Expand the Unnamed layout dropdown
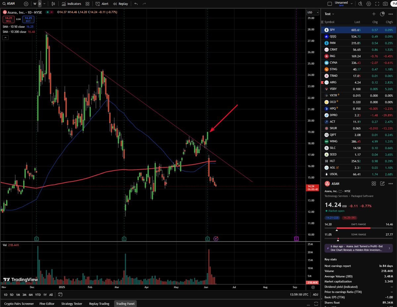Screen dimensions: 397x307 click(352, 4)
